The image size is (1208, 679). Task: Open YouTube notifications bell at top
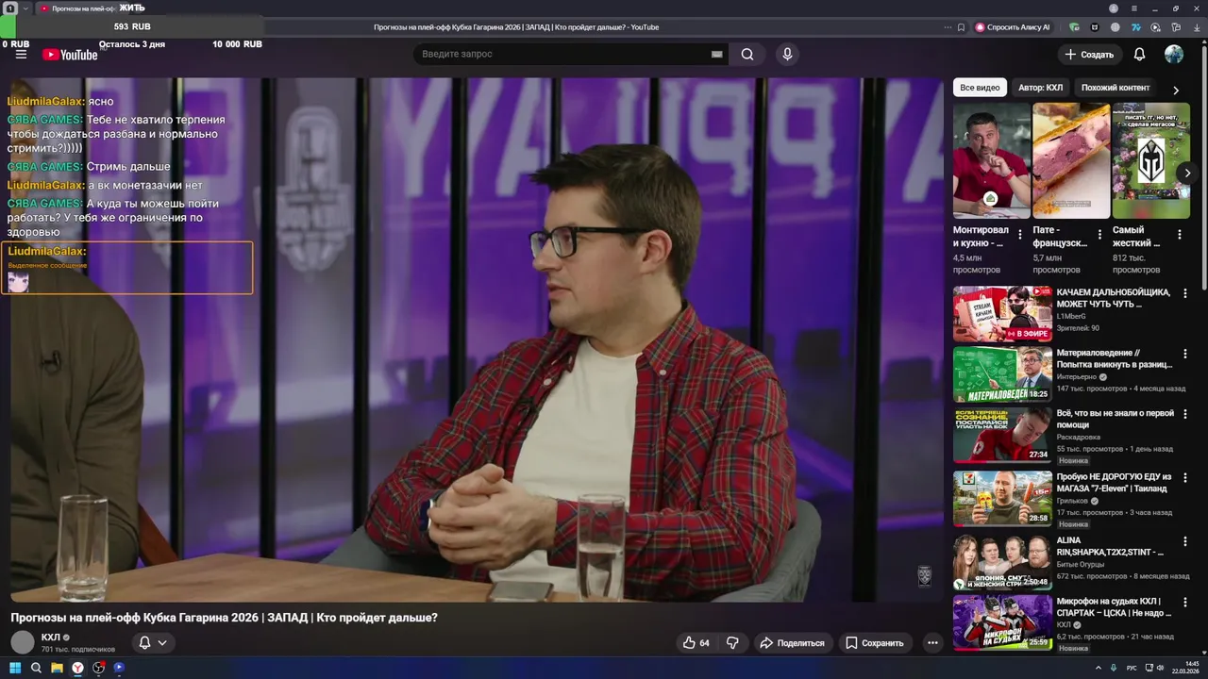(x=1139, y=54)
